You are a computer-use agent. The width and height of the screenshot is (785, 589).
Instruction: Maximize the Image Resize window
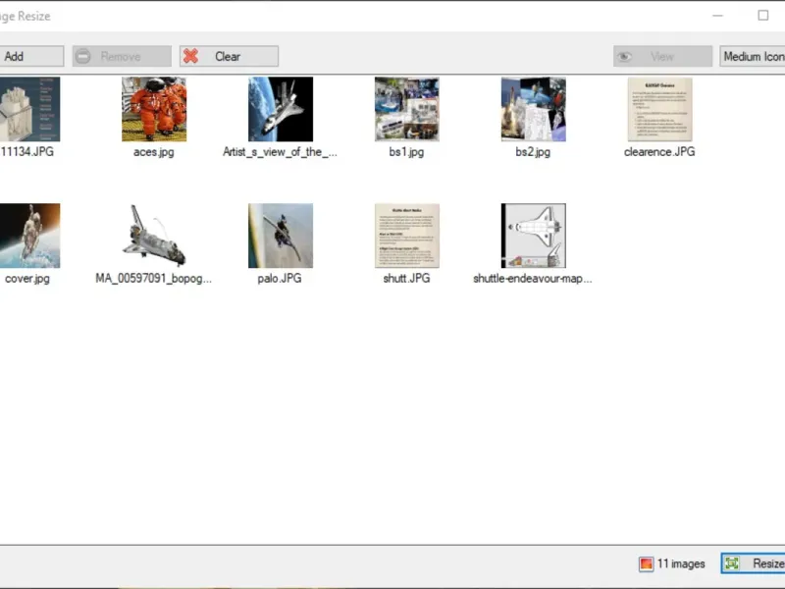763,16
